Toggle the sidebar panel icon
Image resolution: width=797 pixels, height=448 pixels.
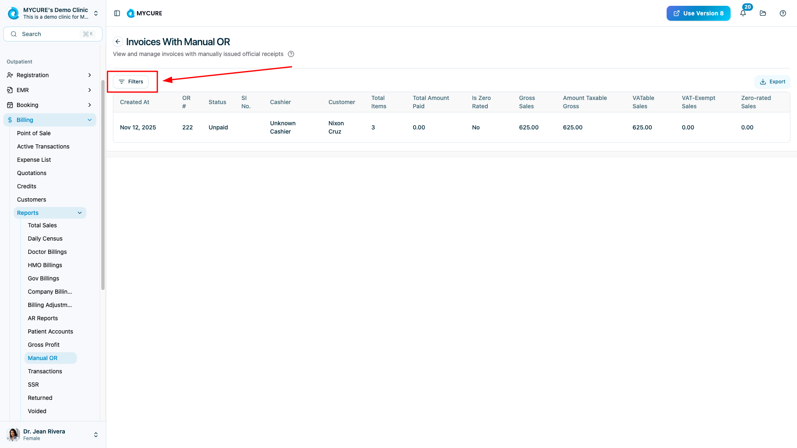coord(117,13)
